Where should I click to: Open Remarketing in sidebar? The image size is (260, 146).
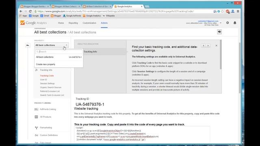point(46,128)
